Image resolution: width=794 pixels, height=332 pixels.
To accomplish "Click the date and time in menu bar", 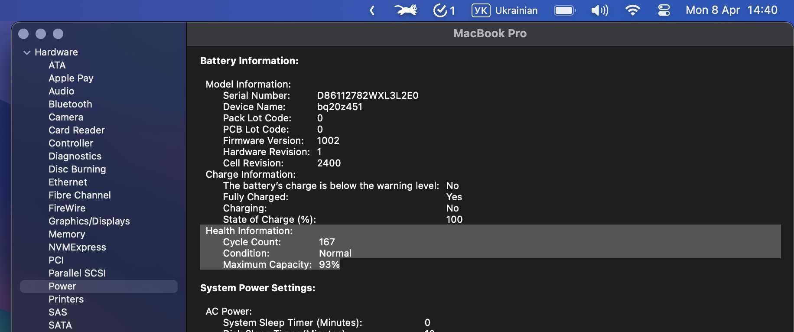I will 732,10.
